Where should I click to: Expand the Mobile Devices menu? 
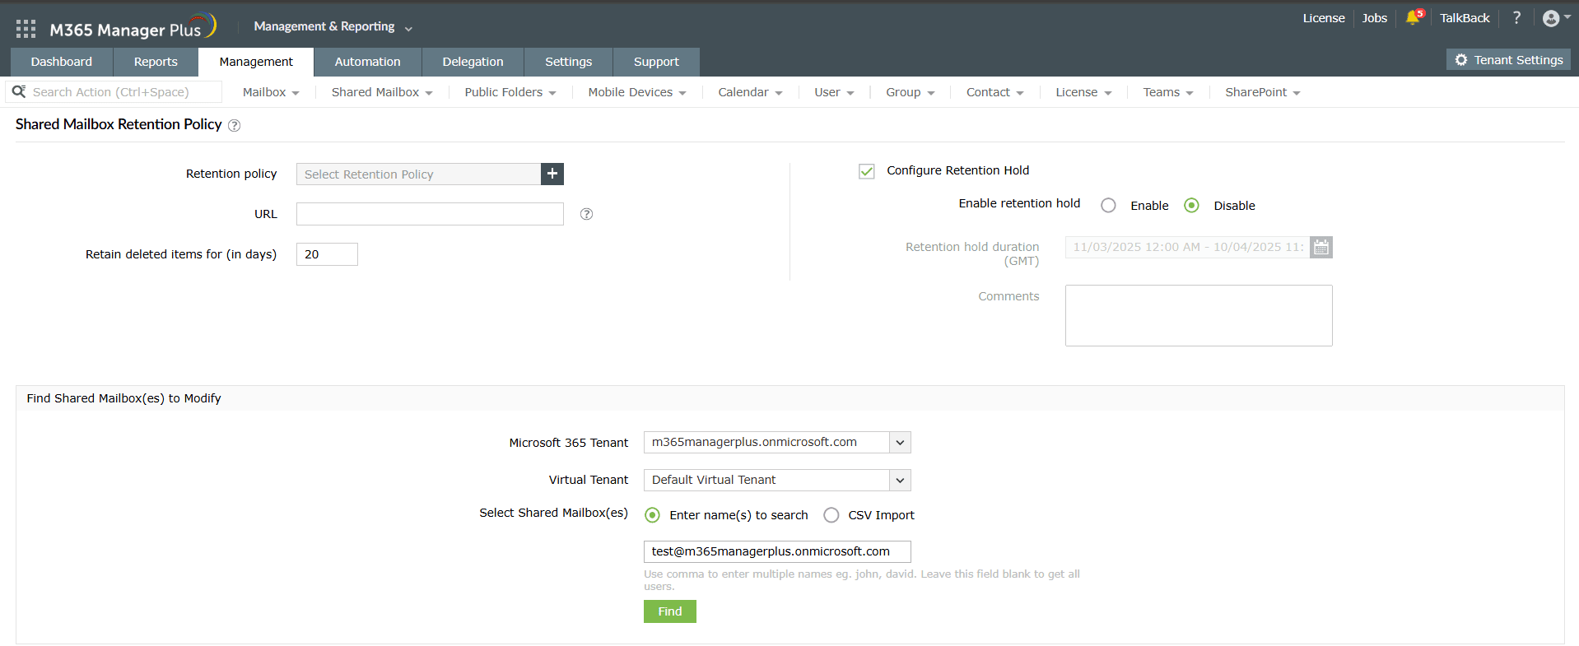click(x=637, y=92)
